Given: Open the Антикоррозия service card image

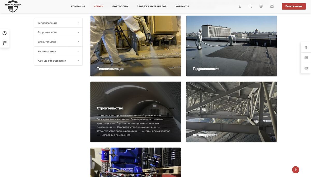Looking at the screenshot, I should (x=231, y=112).
